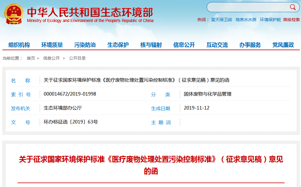301x187 pixels.
Task: Click hot word link 蓝天保卫战
Action: pyautogui.click(x=222, y=20)
